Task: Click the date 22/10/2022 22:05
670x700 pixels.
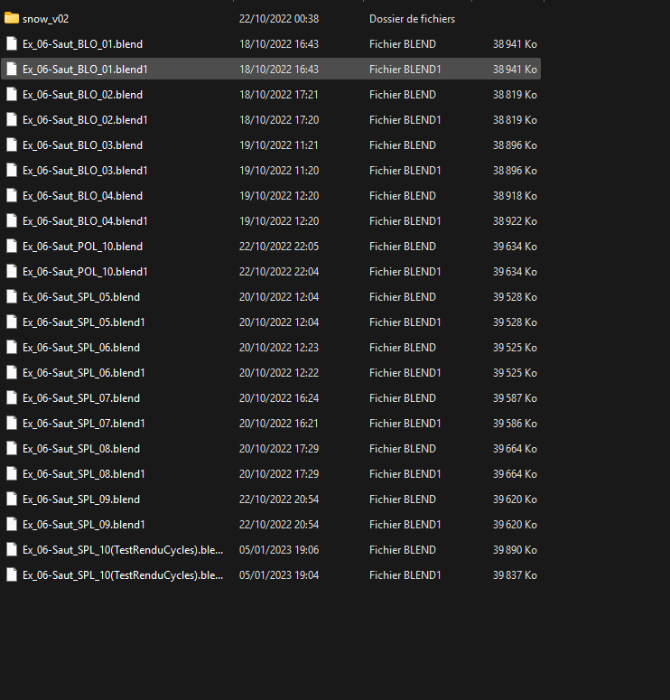Action: (x=279, y=247)
